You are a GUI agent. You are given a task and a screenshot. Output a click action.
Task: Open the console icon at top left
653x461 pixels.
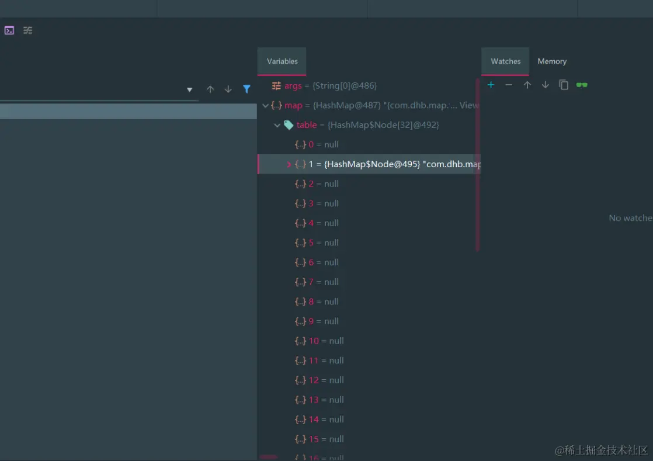[9, 30]
